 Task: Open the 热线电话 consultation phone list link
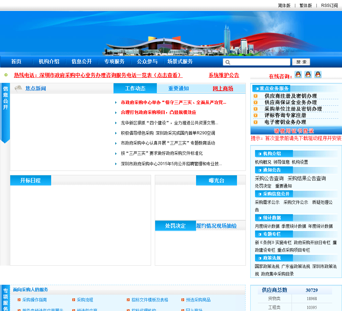click(x=98, y=75)
